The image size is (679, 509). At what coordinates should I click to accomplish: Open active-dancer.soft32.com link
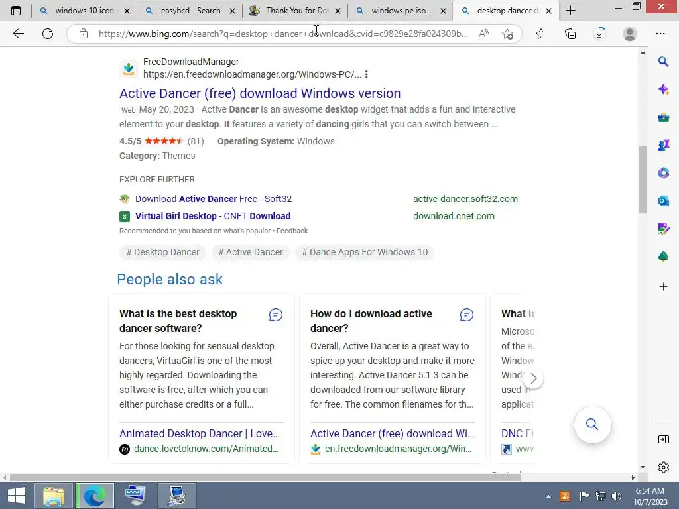[465, 199]
